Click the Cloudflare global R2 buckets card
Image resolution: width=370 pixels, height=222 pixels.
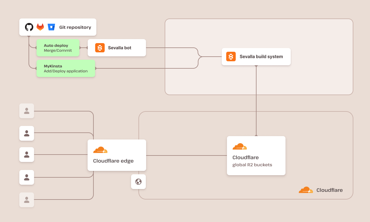(256, 155)
